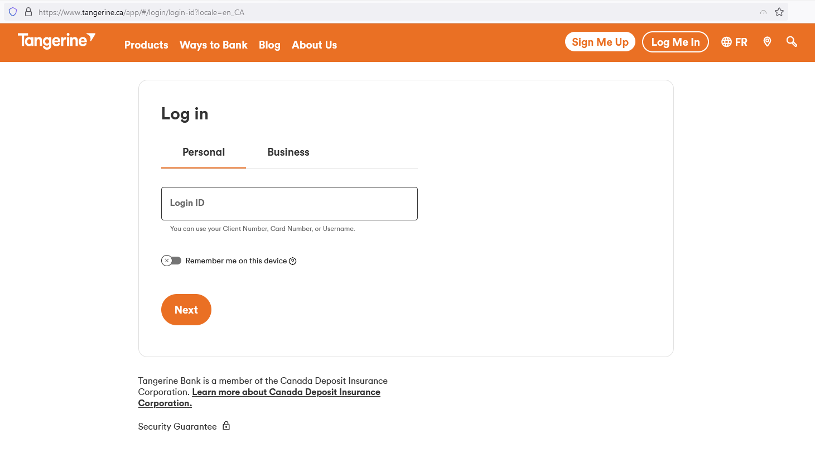Click the tracking protection shield icon
815x467 pixels.
click(12, 11)
